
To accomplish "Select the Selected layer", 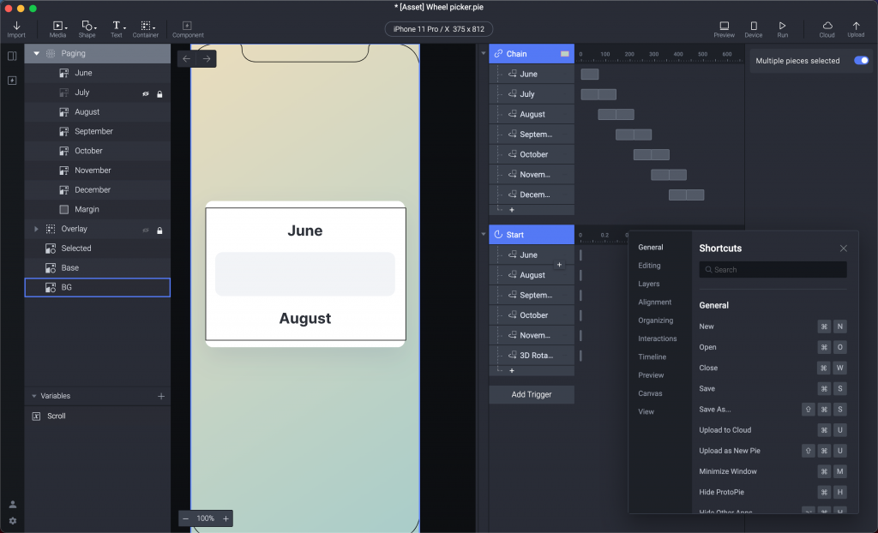I will tap(98, 248).
